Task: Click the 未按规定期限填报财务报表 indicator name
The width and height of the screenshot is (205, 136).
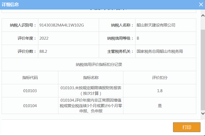Action: (x=91, y=88)
